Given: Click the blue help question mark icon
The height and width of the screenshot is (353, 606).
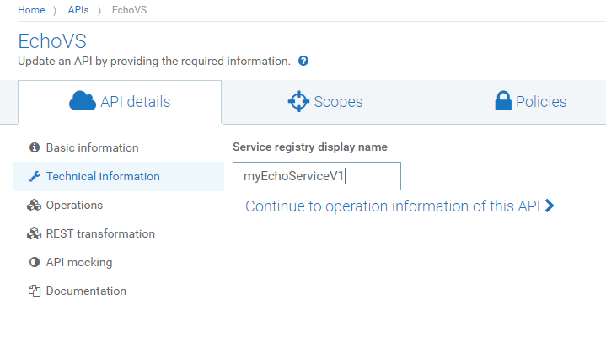Looking at the screenshot, I should click(x=303, y=62).
